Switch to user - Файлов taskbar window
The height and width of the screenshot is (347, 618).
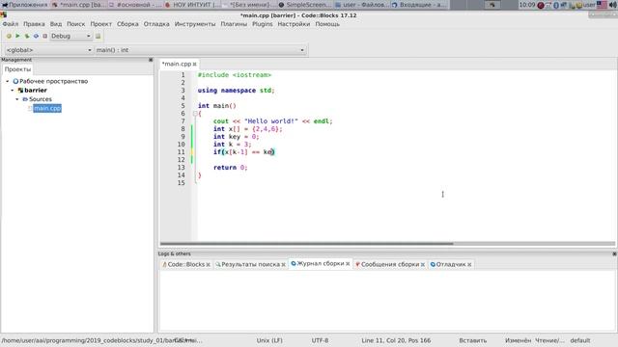click(x=362, y=5)
